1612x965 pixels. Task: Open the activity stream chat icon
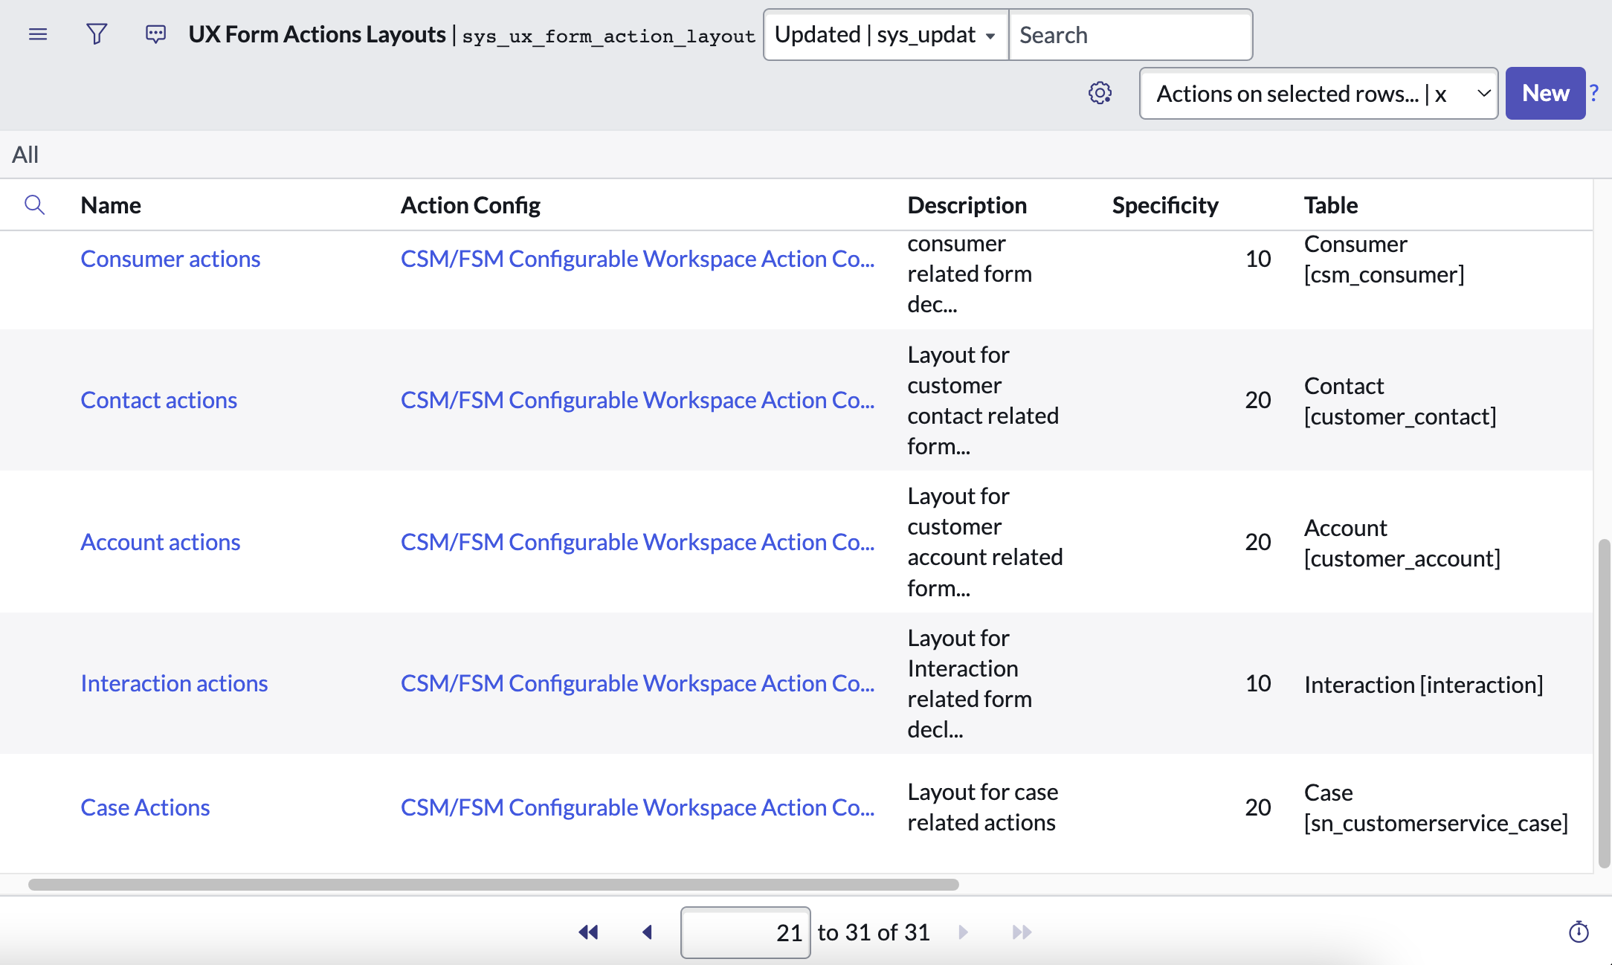tap(155, 34)
